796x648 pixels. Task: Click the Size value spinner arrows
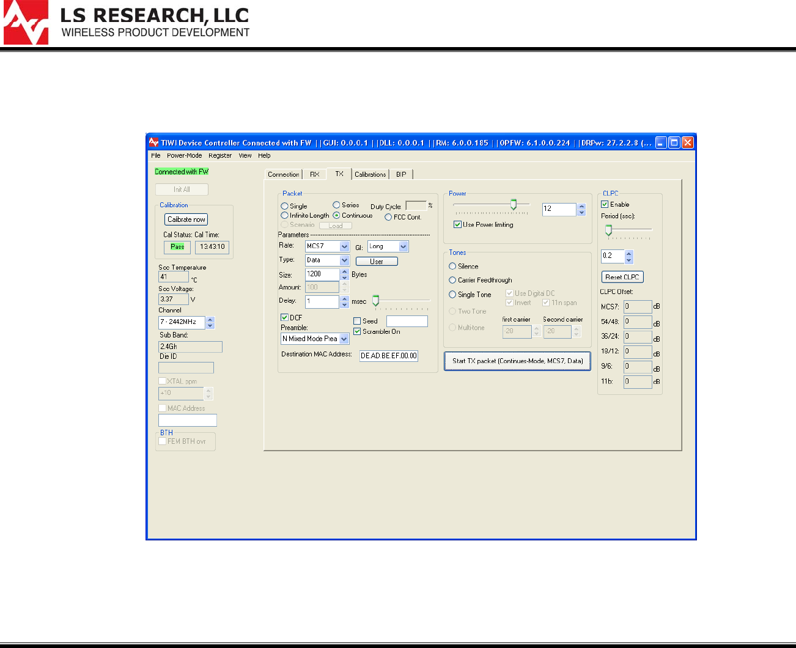click(x=345, y=274)
